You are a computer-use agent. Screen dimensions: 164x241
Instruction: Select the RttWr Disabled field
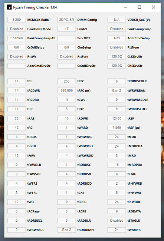tap(17, 57)
